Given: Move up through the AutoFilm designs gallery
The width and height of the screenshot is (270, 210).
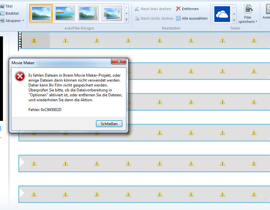Looking at the screenshot, I should tap(126, 7).
